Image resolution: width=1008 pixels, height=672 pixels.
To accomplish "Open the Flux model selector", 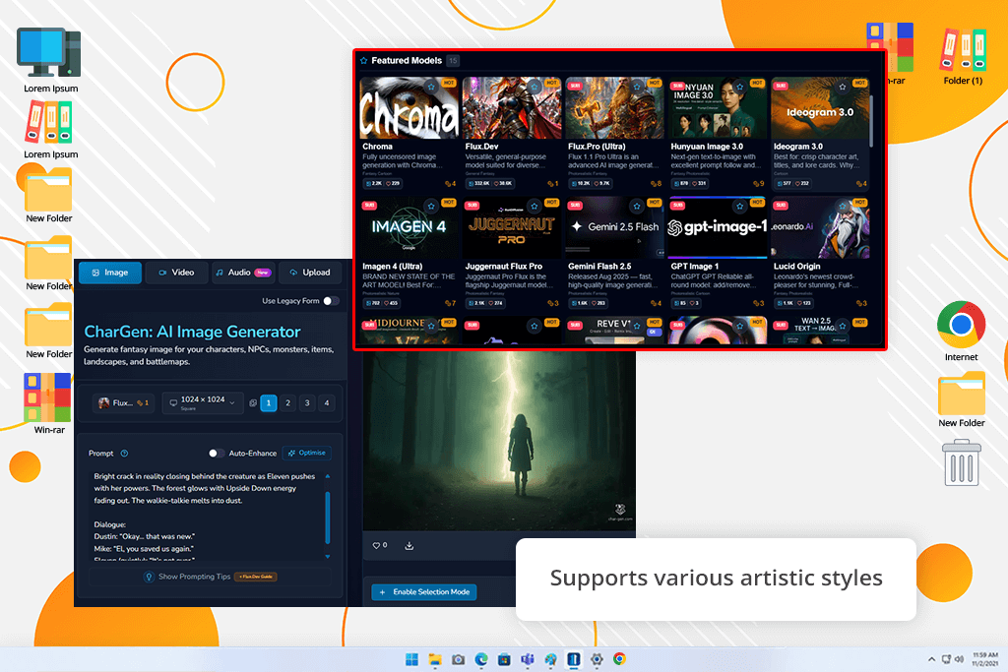I will [123, 403].
